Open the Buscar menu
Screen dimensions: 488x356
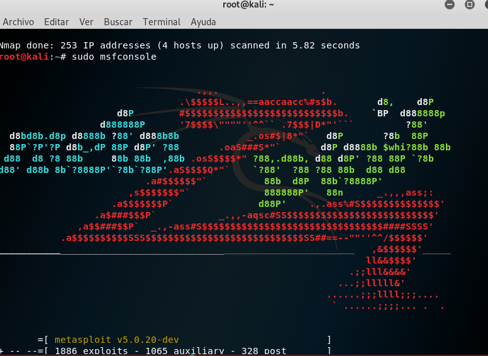point(118,22)
